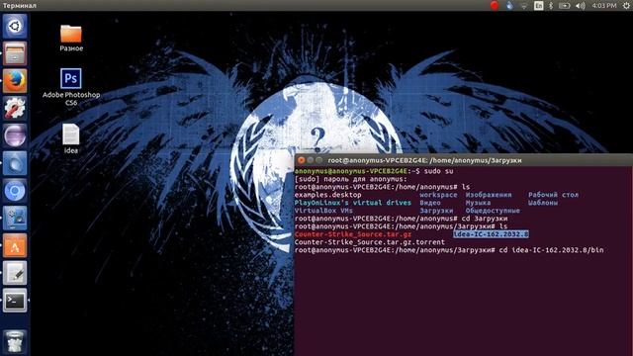Click the '[sudo] пароль для anonymus:' line
The image size is (633, 356).
351,179
